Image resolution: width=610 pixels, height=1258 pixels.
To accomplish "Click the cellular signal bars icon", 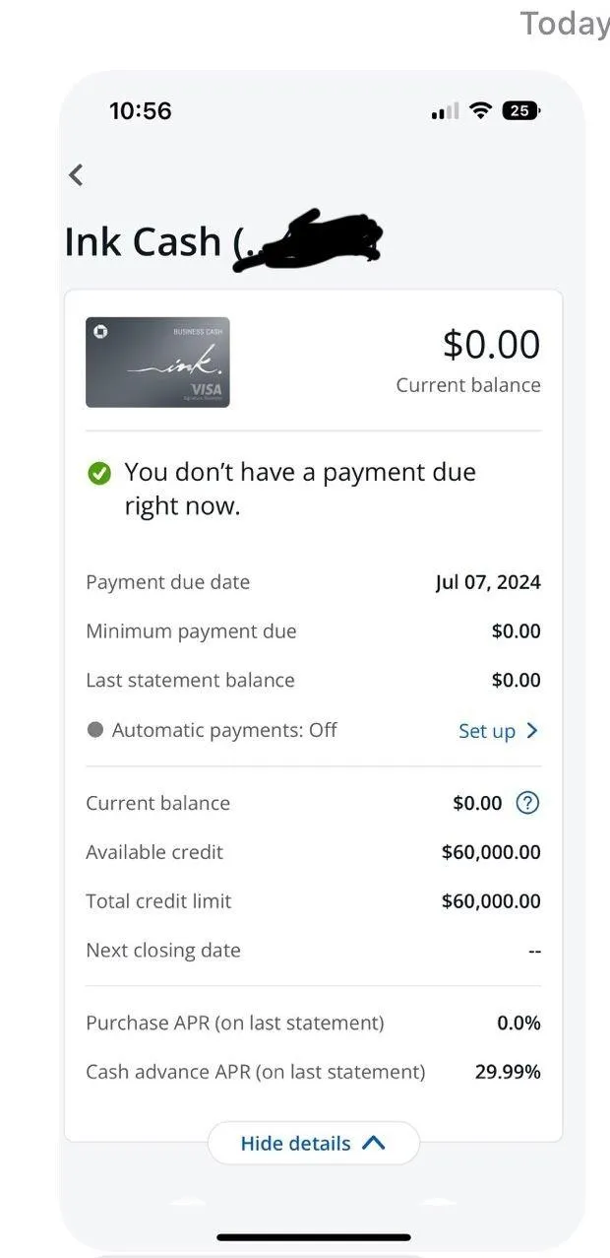I will pyautogui.click(x=445, y=111).
